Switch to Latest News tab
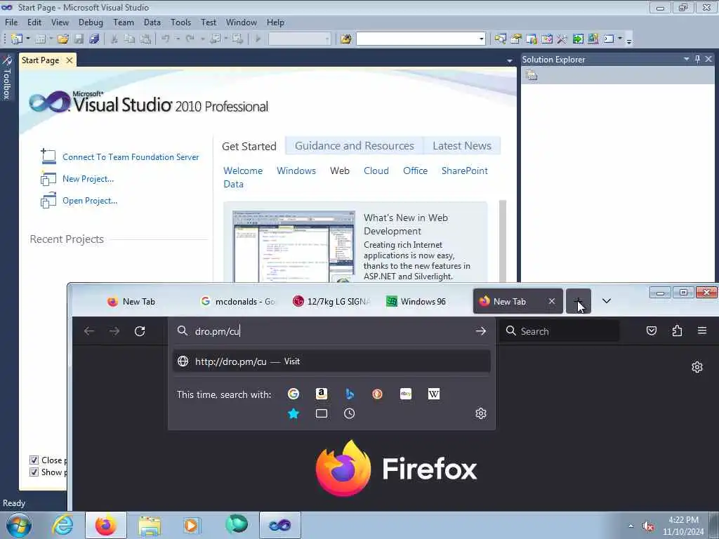This screenshot has width=719, height=539. [462, 146]
